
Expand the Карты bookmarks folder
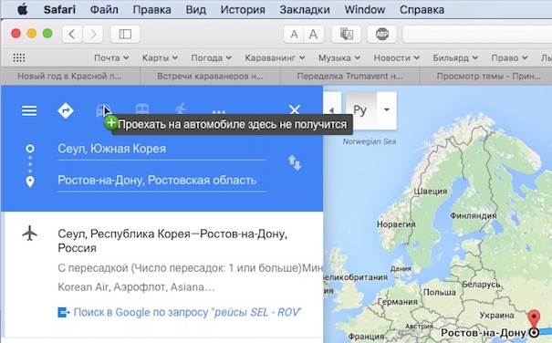tap(160, 57)
